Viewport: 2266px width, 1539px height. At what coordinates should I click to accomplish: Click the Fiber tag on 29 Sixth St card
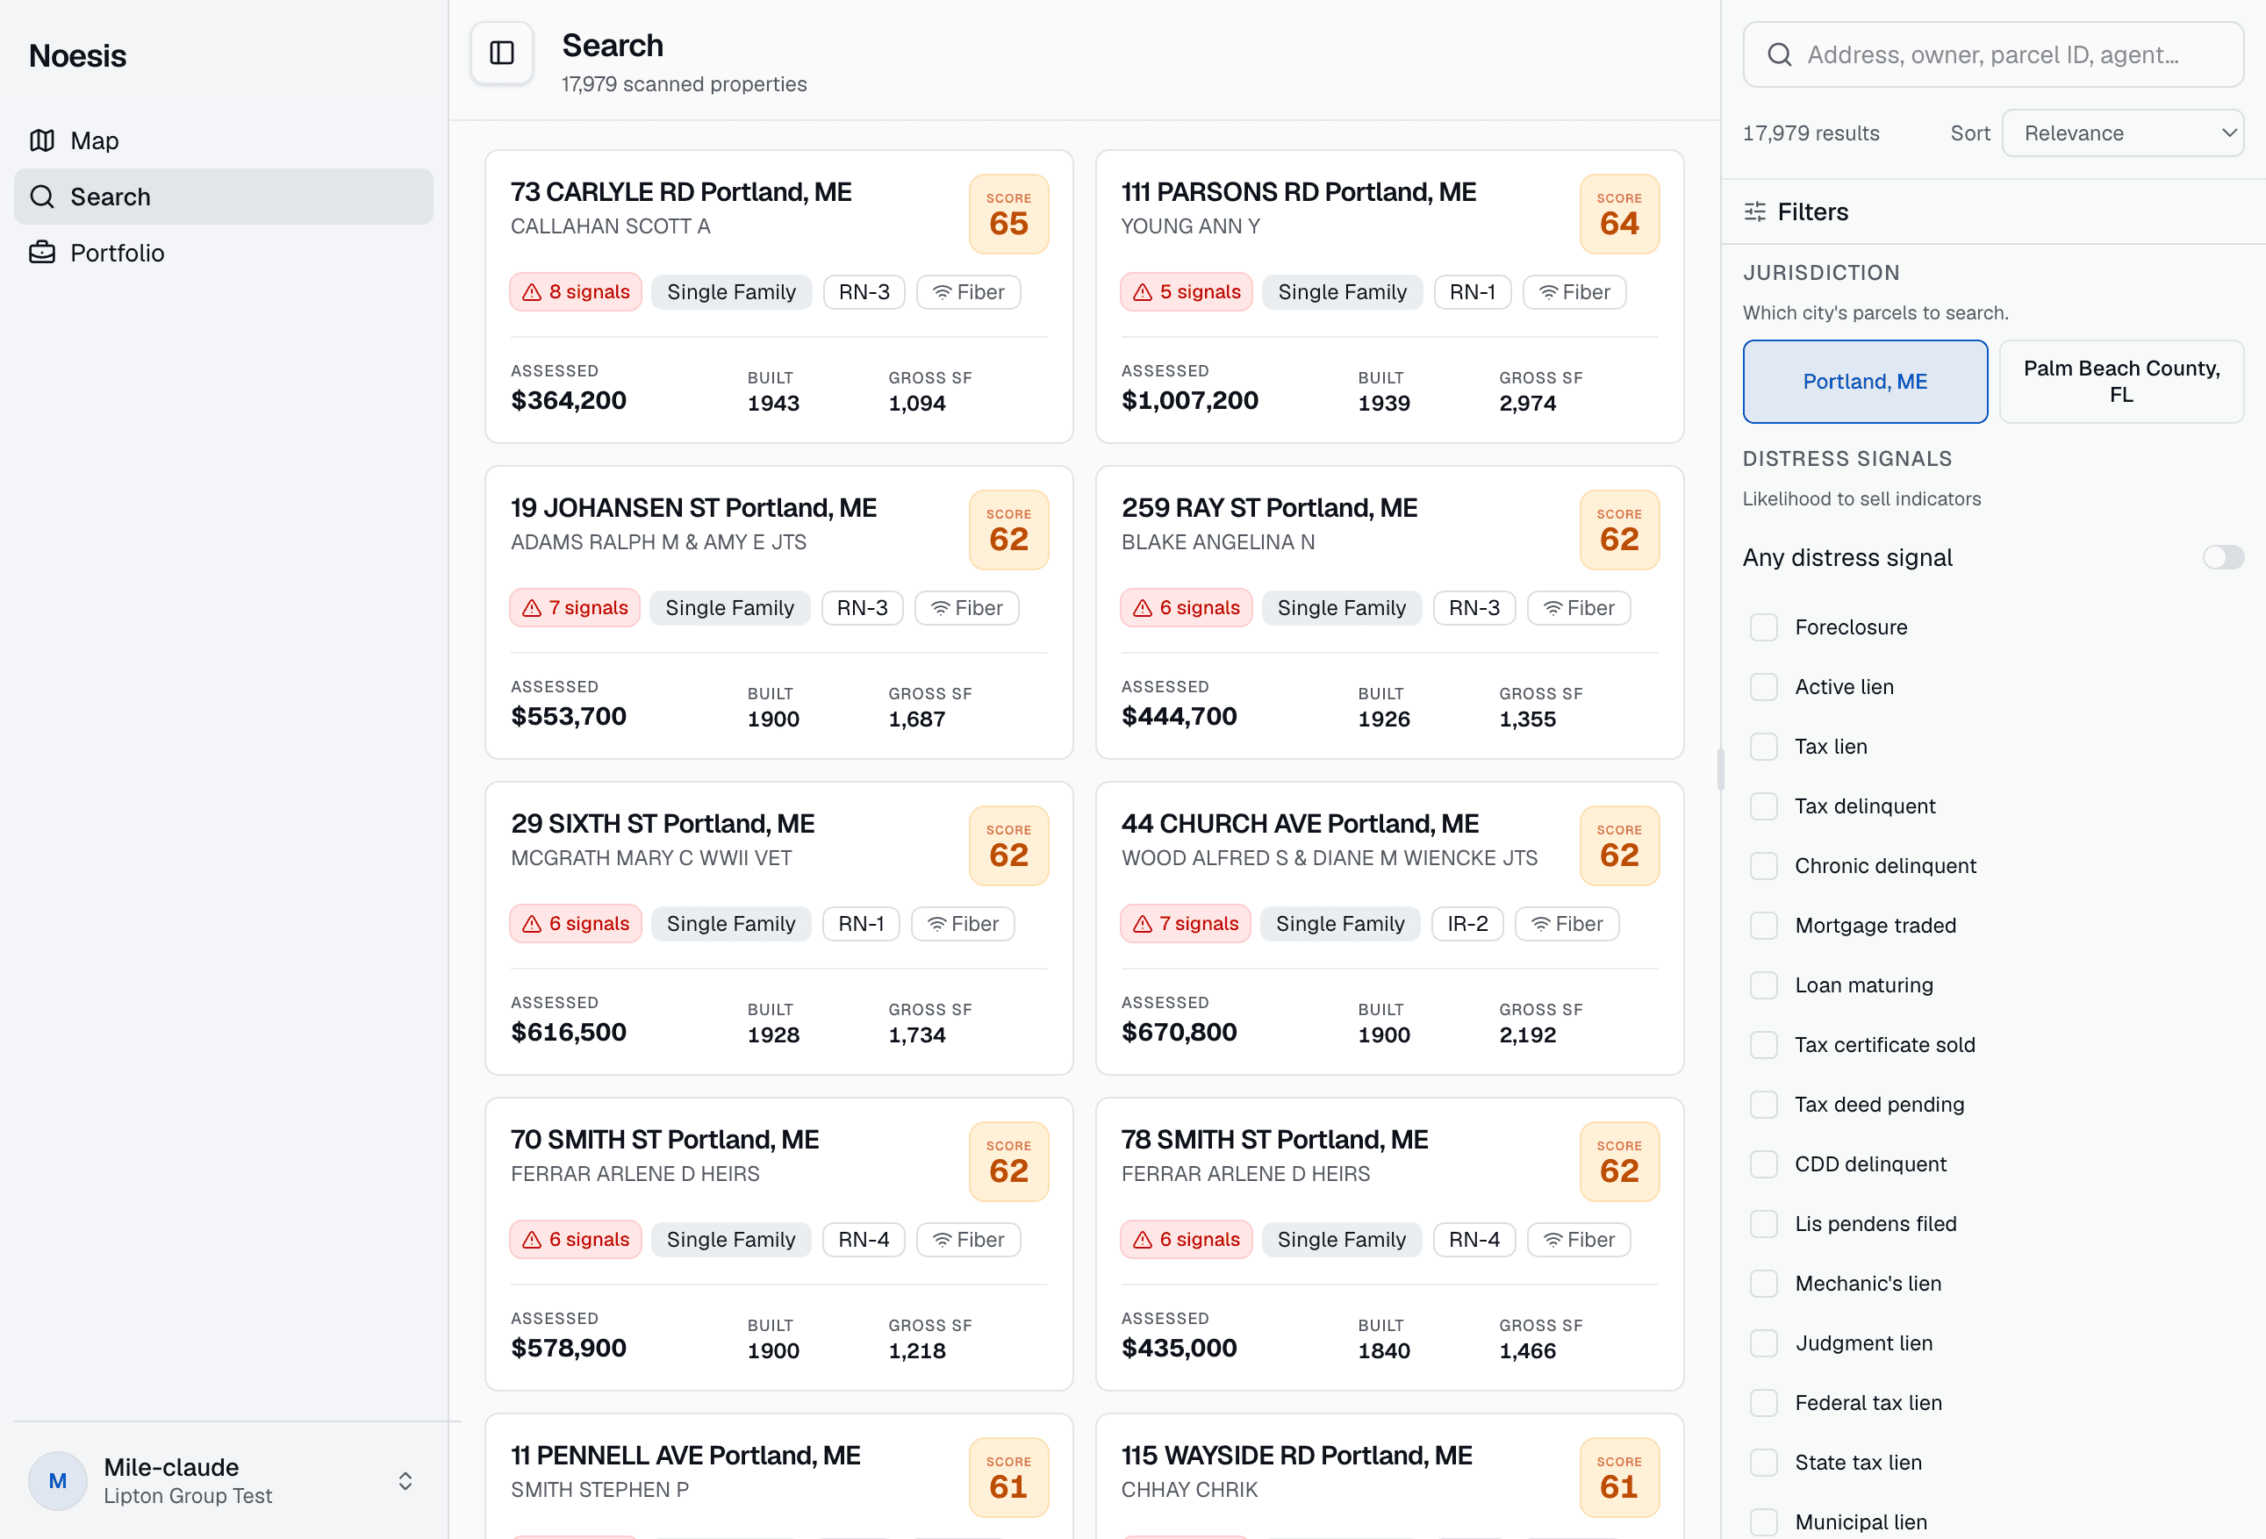[x=963, y=923]
